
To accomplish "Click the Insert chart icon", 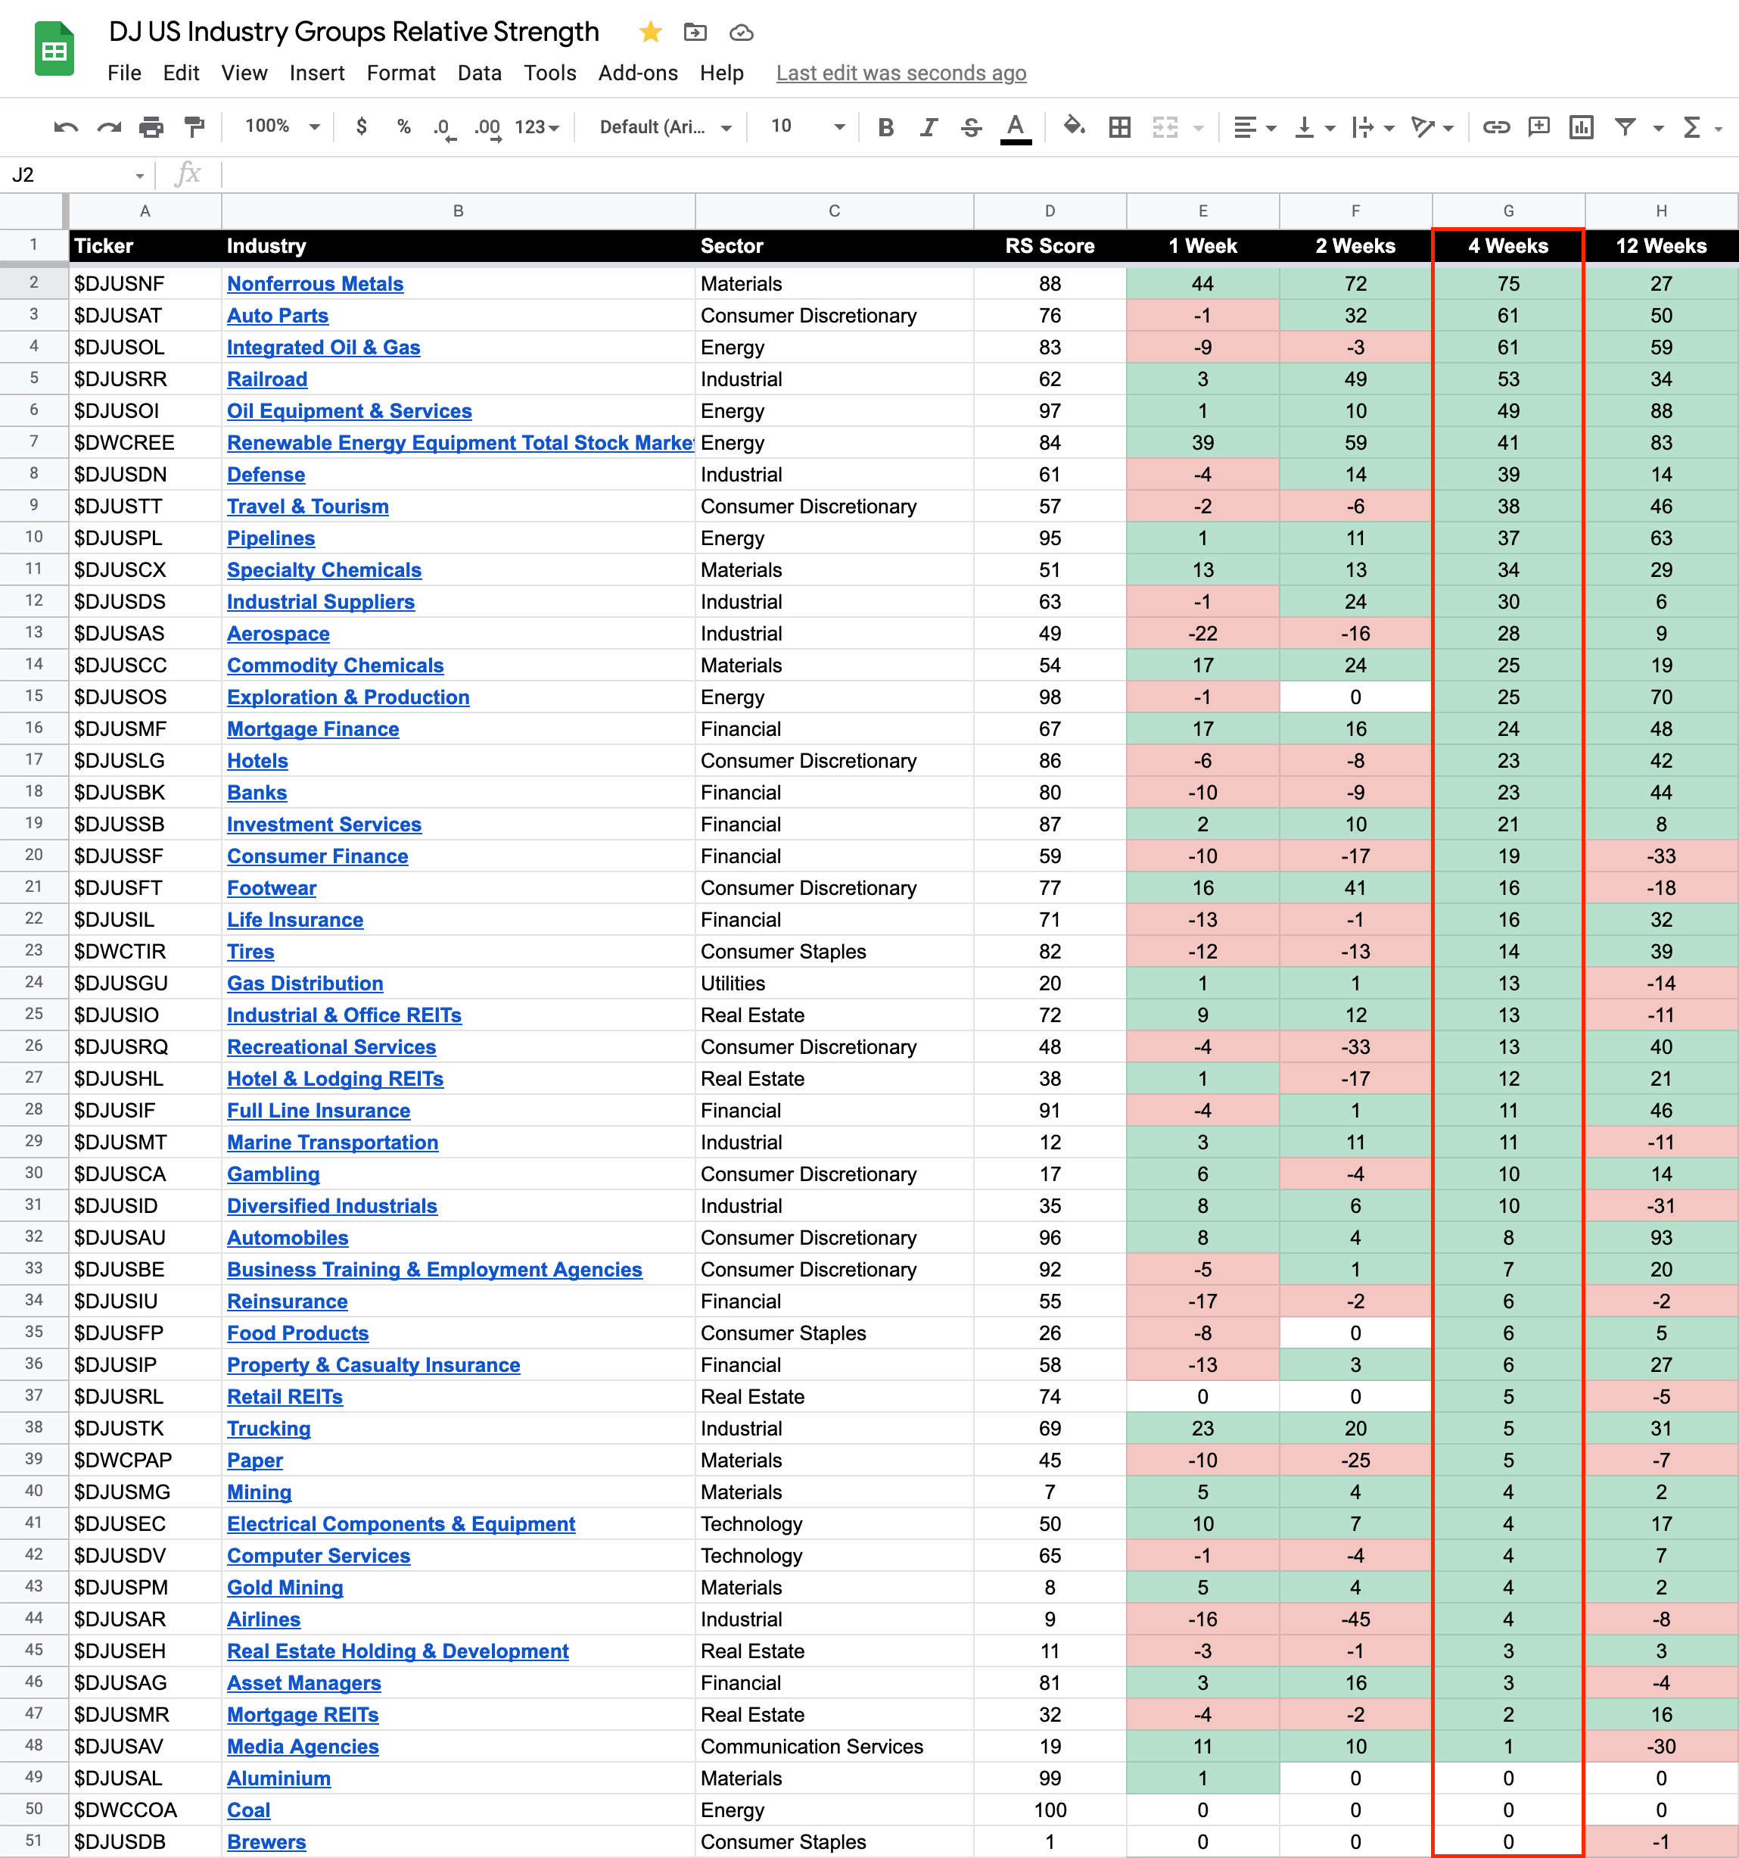I will point(1581,127).
